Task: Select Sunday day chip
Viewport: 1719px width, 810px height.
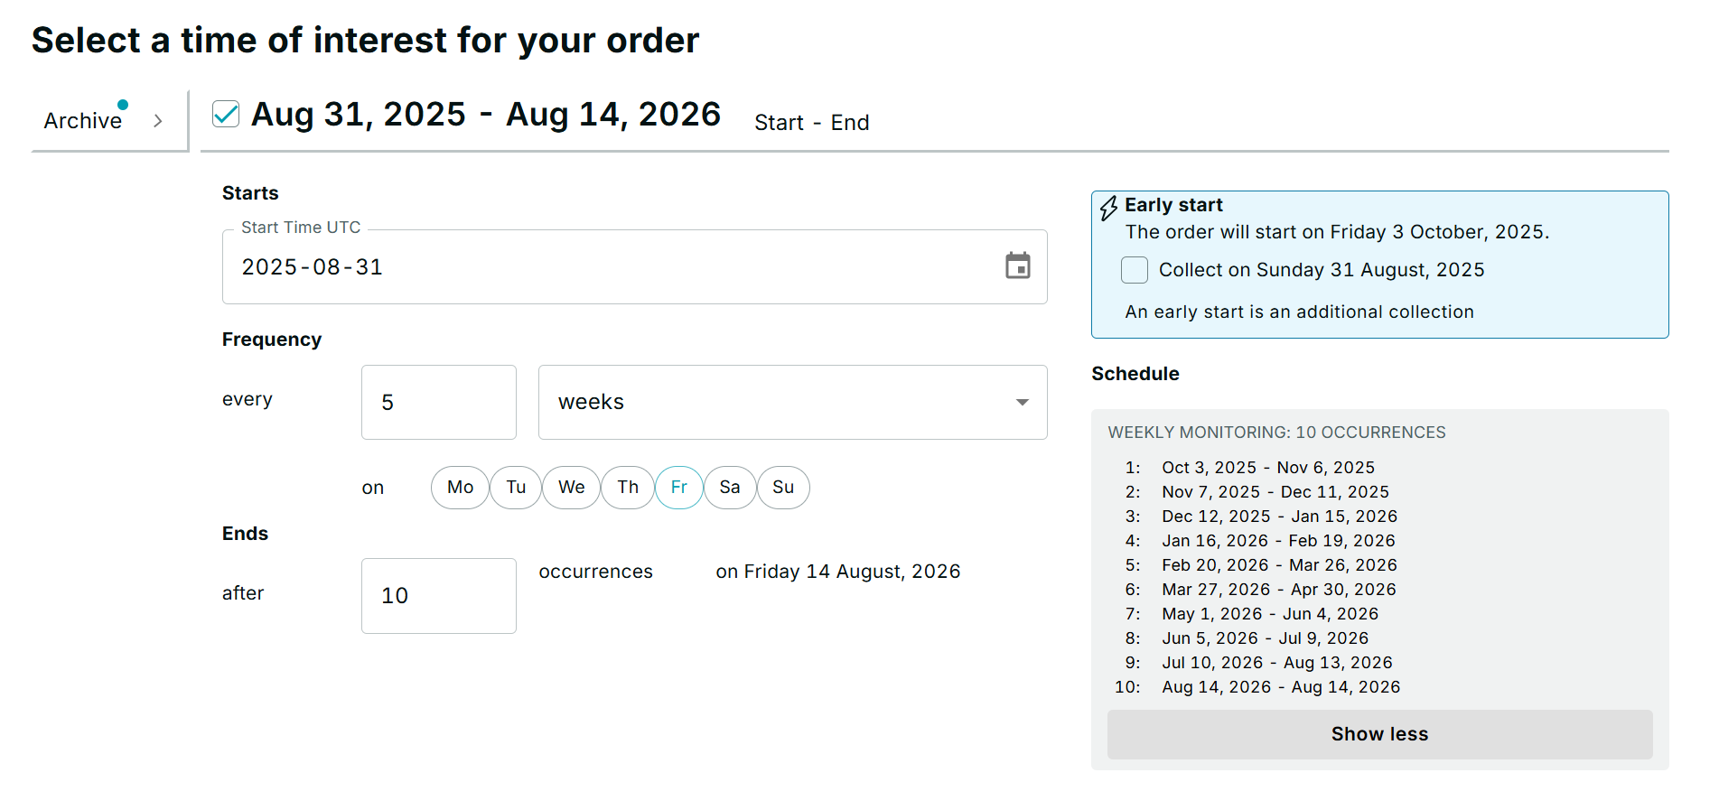Action: [783, 488]
